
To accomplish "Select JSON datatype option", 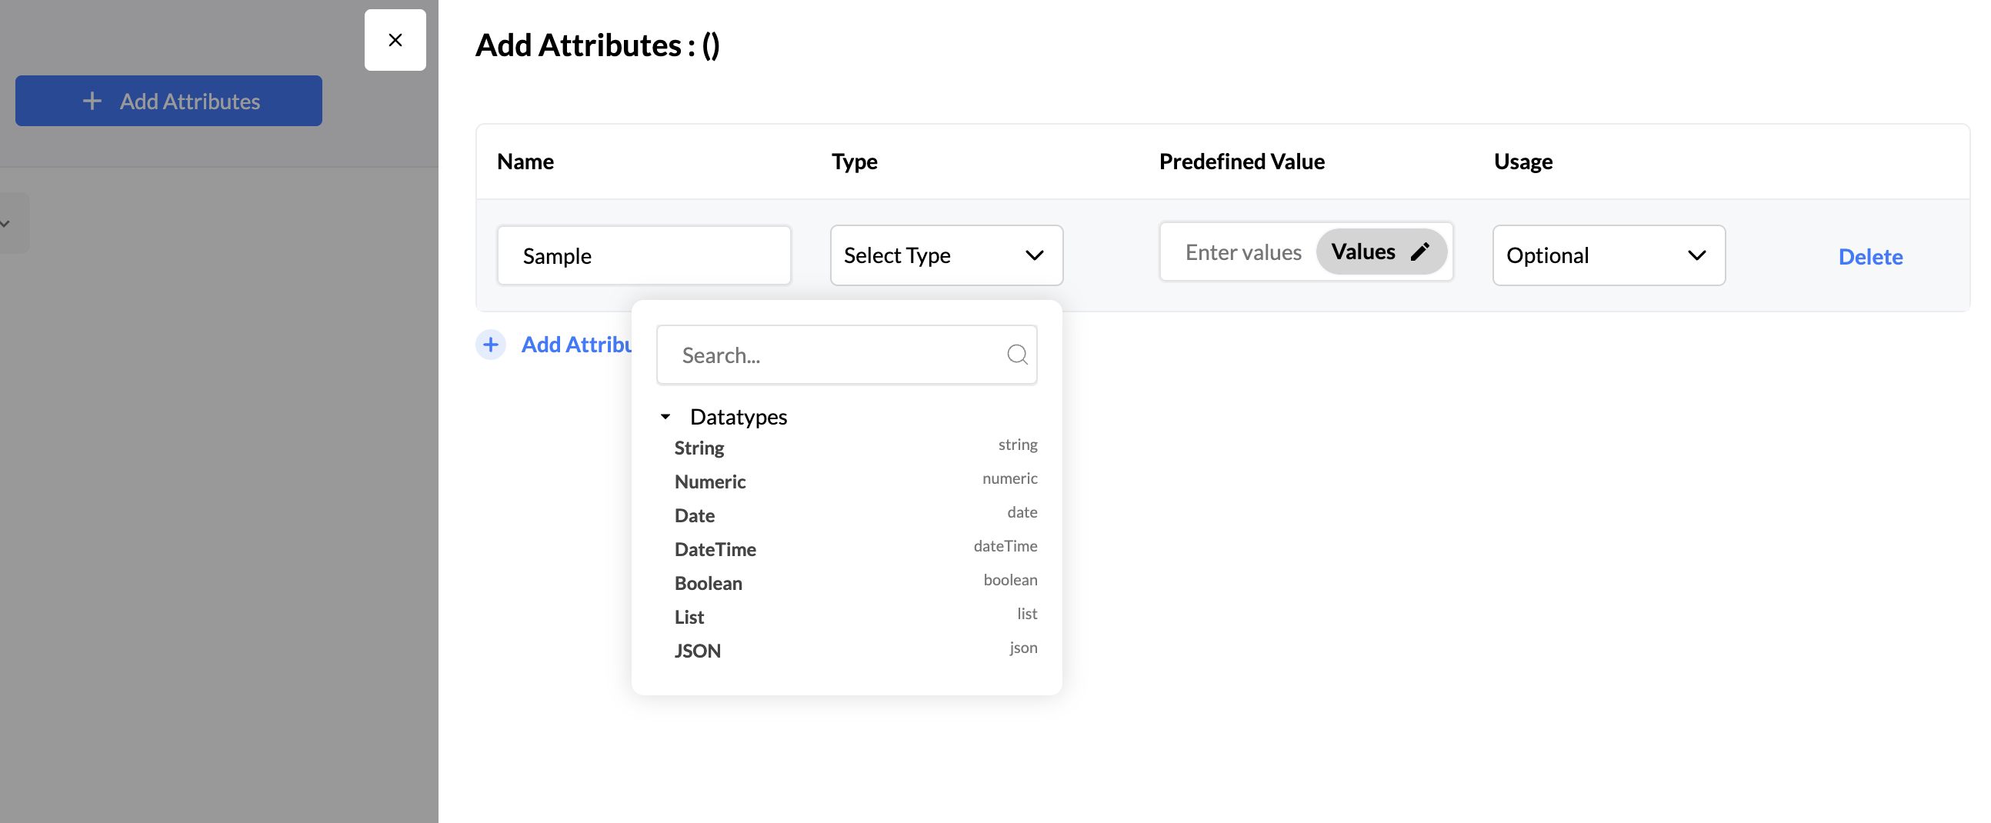I will tap(697, 651).
